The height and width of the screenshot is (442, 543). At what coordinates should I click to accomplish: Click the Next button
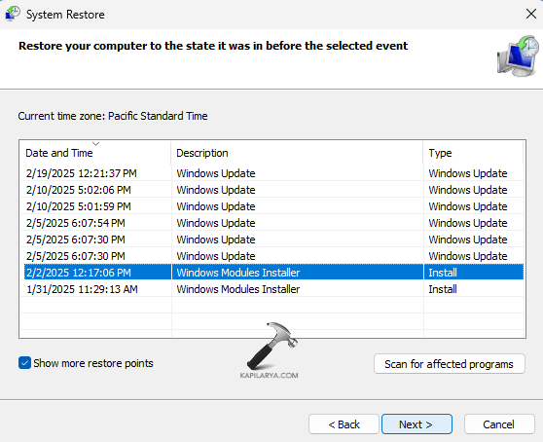pyautogui.click(x=416, y=424)
